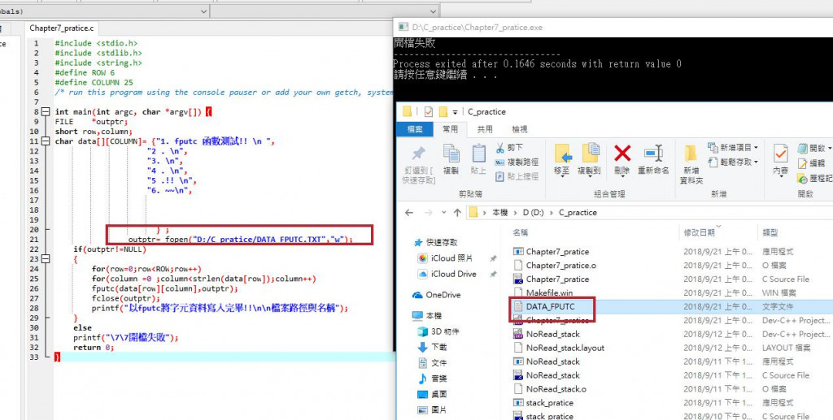Open the Open (開啟) dropdown in ribbon
The image size is (833, 420).
[815, 148]
